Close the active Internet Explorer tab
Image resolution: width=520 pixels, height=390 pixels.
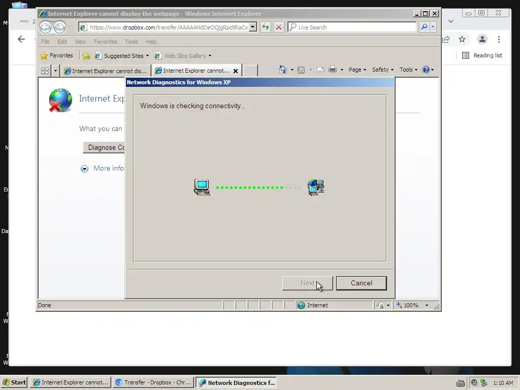236,71
